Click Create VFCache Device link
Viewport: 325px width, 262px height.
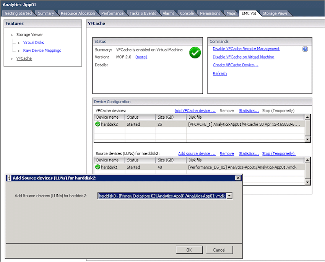[x=236, y=65]
